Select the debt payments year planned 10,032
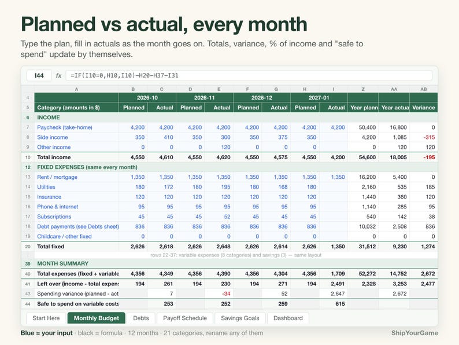Screen dimensions: 459x345 363,226
